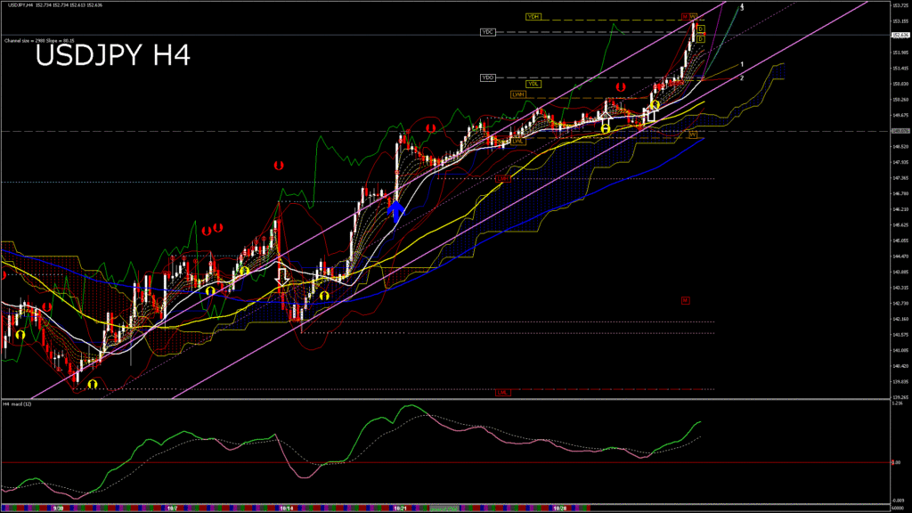Click the 10/14 date on time axis

point(286,509)
